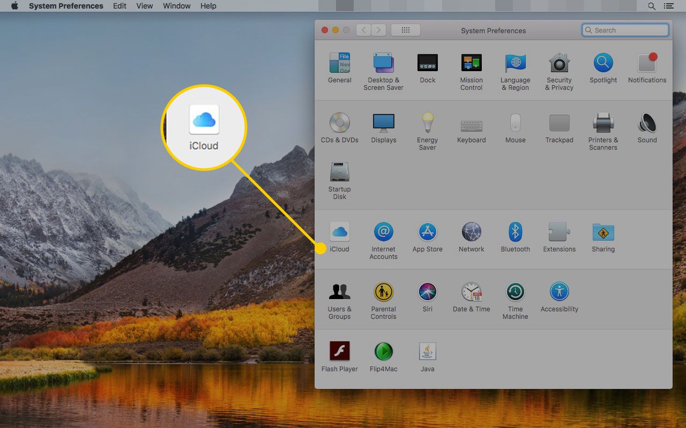Focus the Search field in System Preferences
Screen dimensions: 686x428
(625, 30)
